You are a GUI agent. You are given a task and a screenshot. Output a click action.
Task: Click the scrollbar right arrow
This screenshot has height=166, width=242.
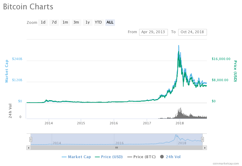pos(205,148)
